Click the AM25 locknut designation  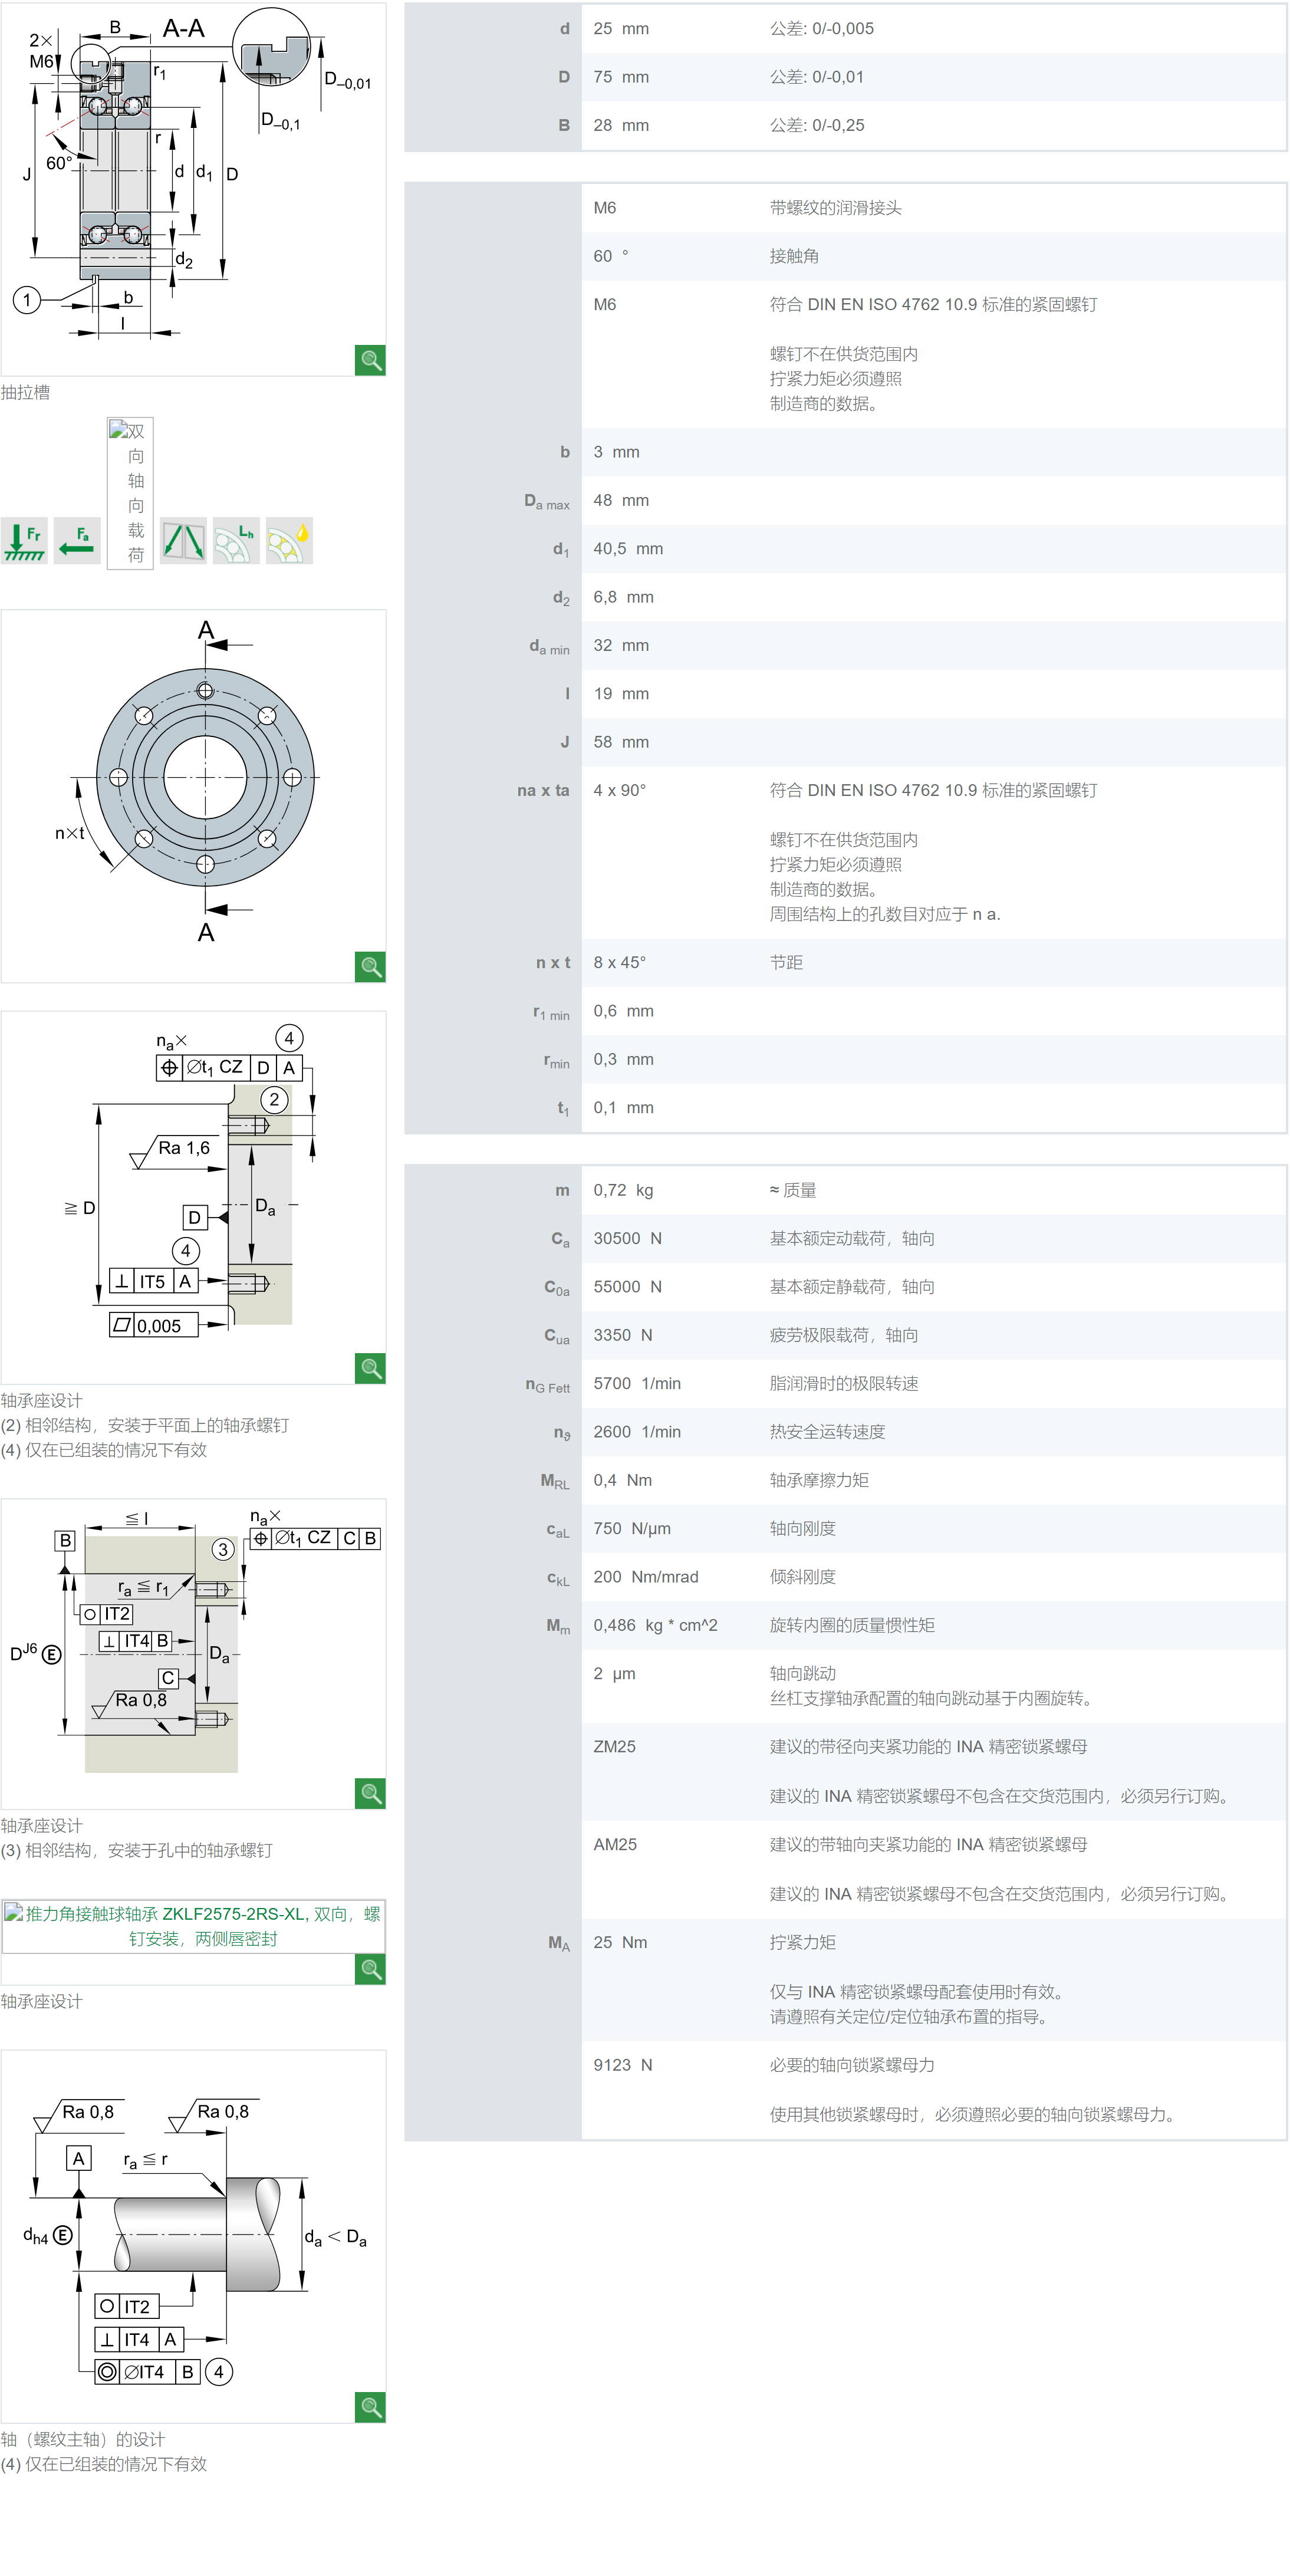point(615,1844)
